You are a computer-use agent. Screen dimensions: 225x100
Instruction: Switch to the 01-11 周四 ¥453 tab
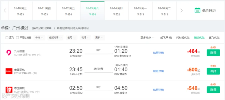click(x=44, y=11)
